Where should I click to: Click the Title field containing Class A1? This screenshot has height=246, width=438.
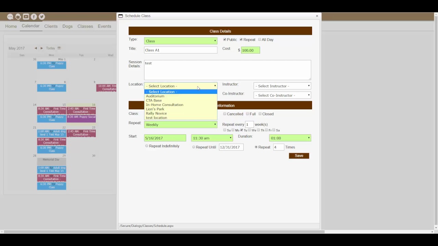[x=181, y=50]
